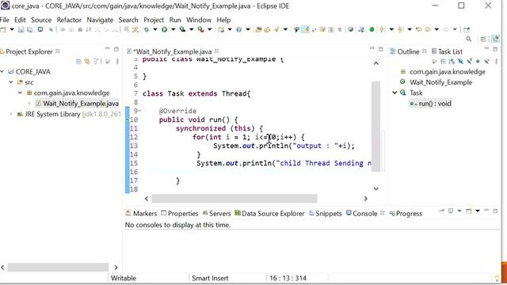Click the green circle toolbar icon
The height and width of the screenshot is (285, 507).
point(372,30)
